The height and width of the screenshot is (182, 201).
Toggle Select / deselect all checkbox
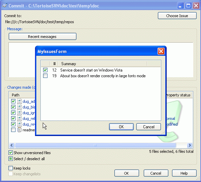[x=11, y=159]
